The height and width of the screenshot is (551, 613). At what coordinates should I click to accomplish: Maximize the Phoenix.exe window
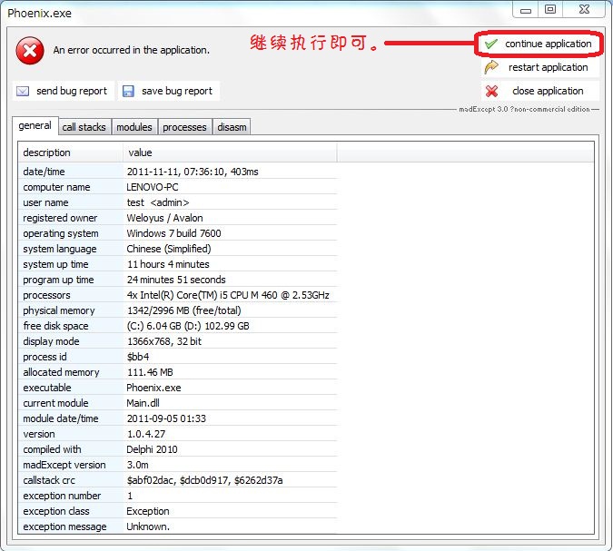click(550, 10)
